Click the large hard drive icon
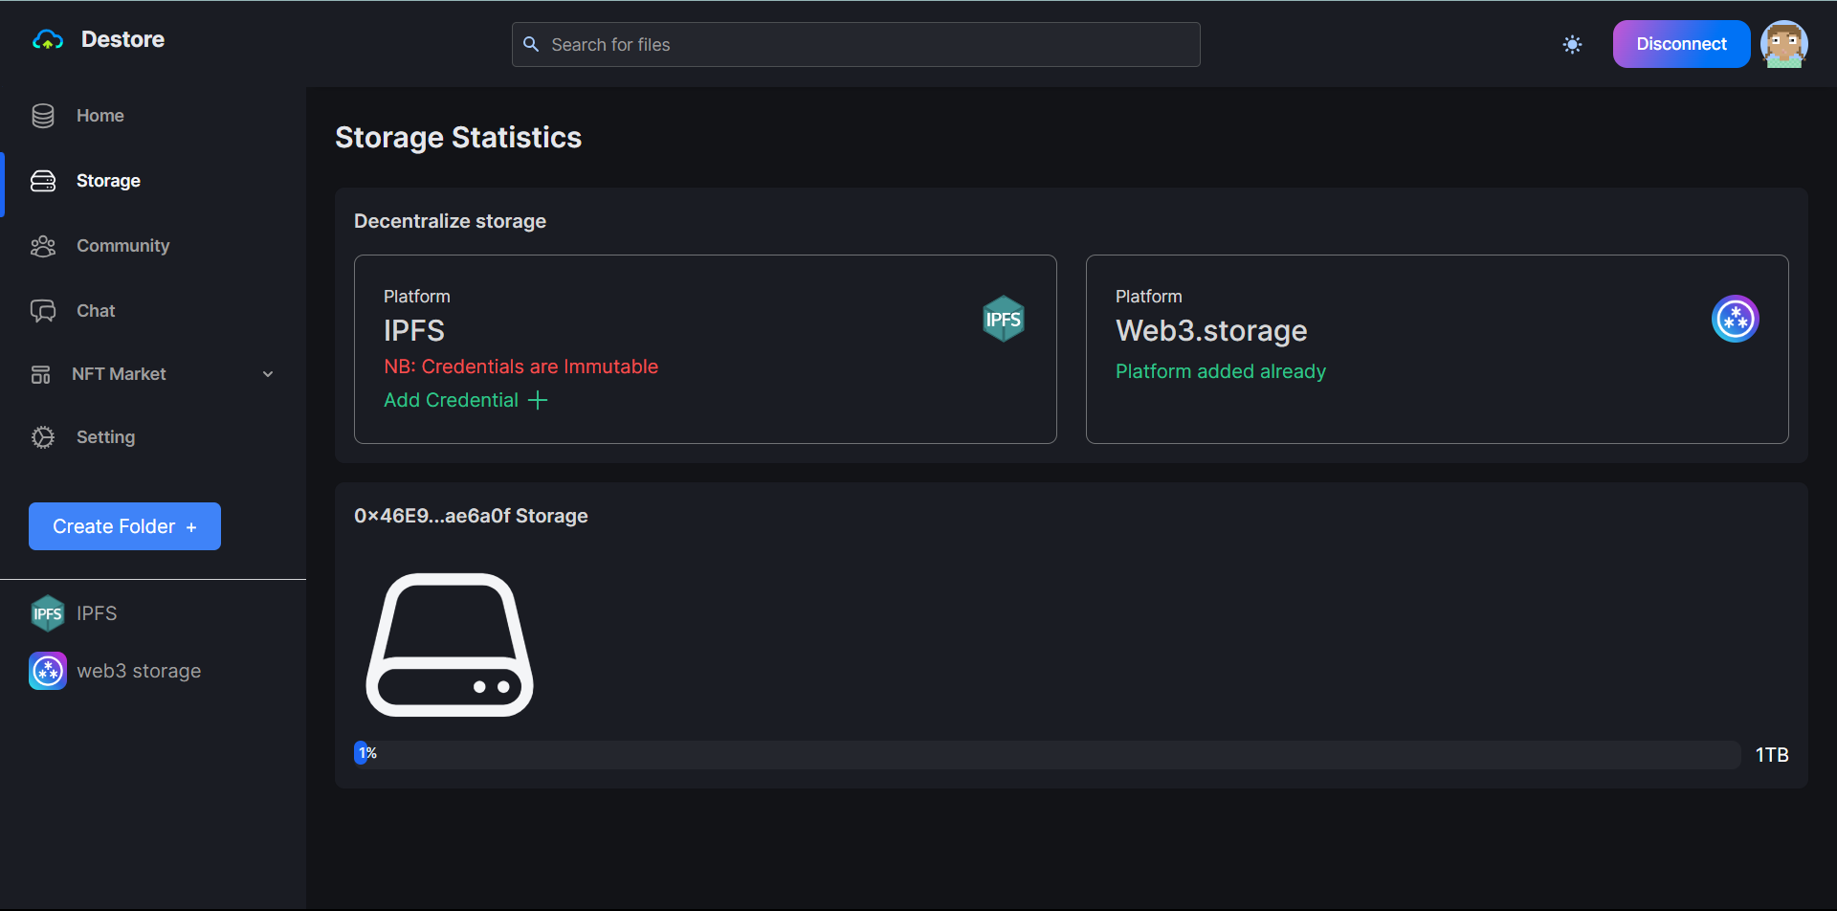Viewport: 1837px width, 911px height. (450, 645)
